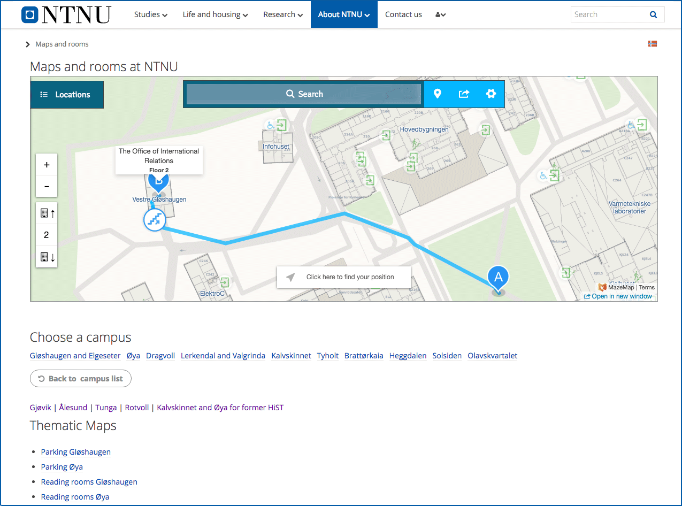Screen dimensions: 682x506
Task: Click the Back to campus list button
Action: tap(81, 379)
